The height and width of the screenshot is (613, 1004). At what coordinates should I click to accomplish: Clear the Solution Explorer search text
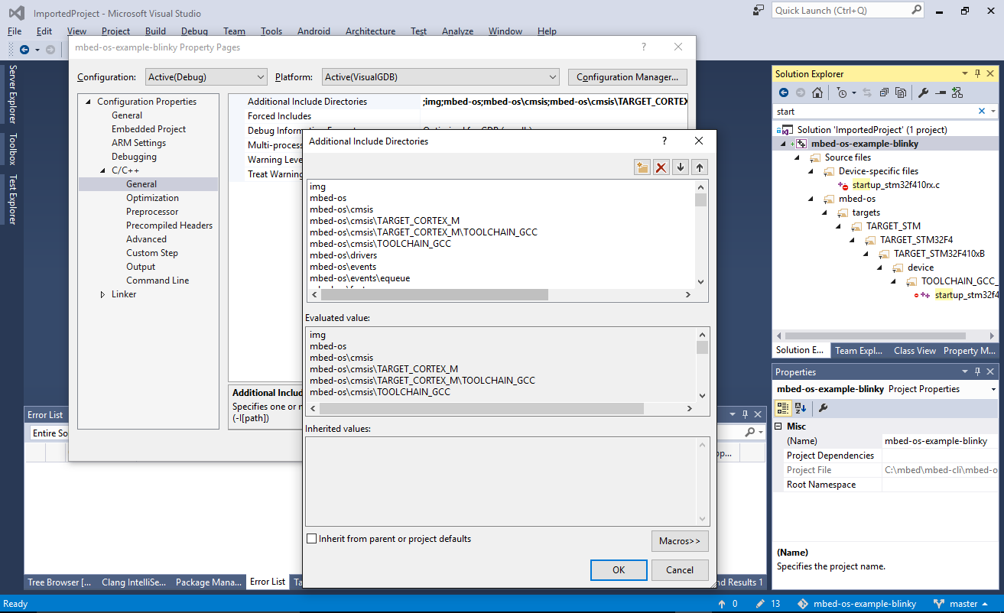point(982,111)
